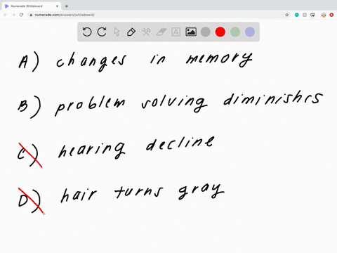Choose the green color swatch
Screen dimensions: 337x253
[x=235, y=32]
